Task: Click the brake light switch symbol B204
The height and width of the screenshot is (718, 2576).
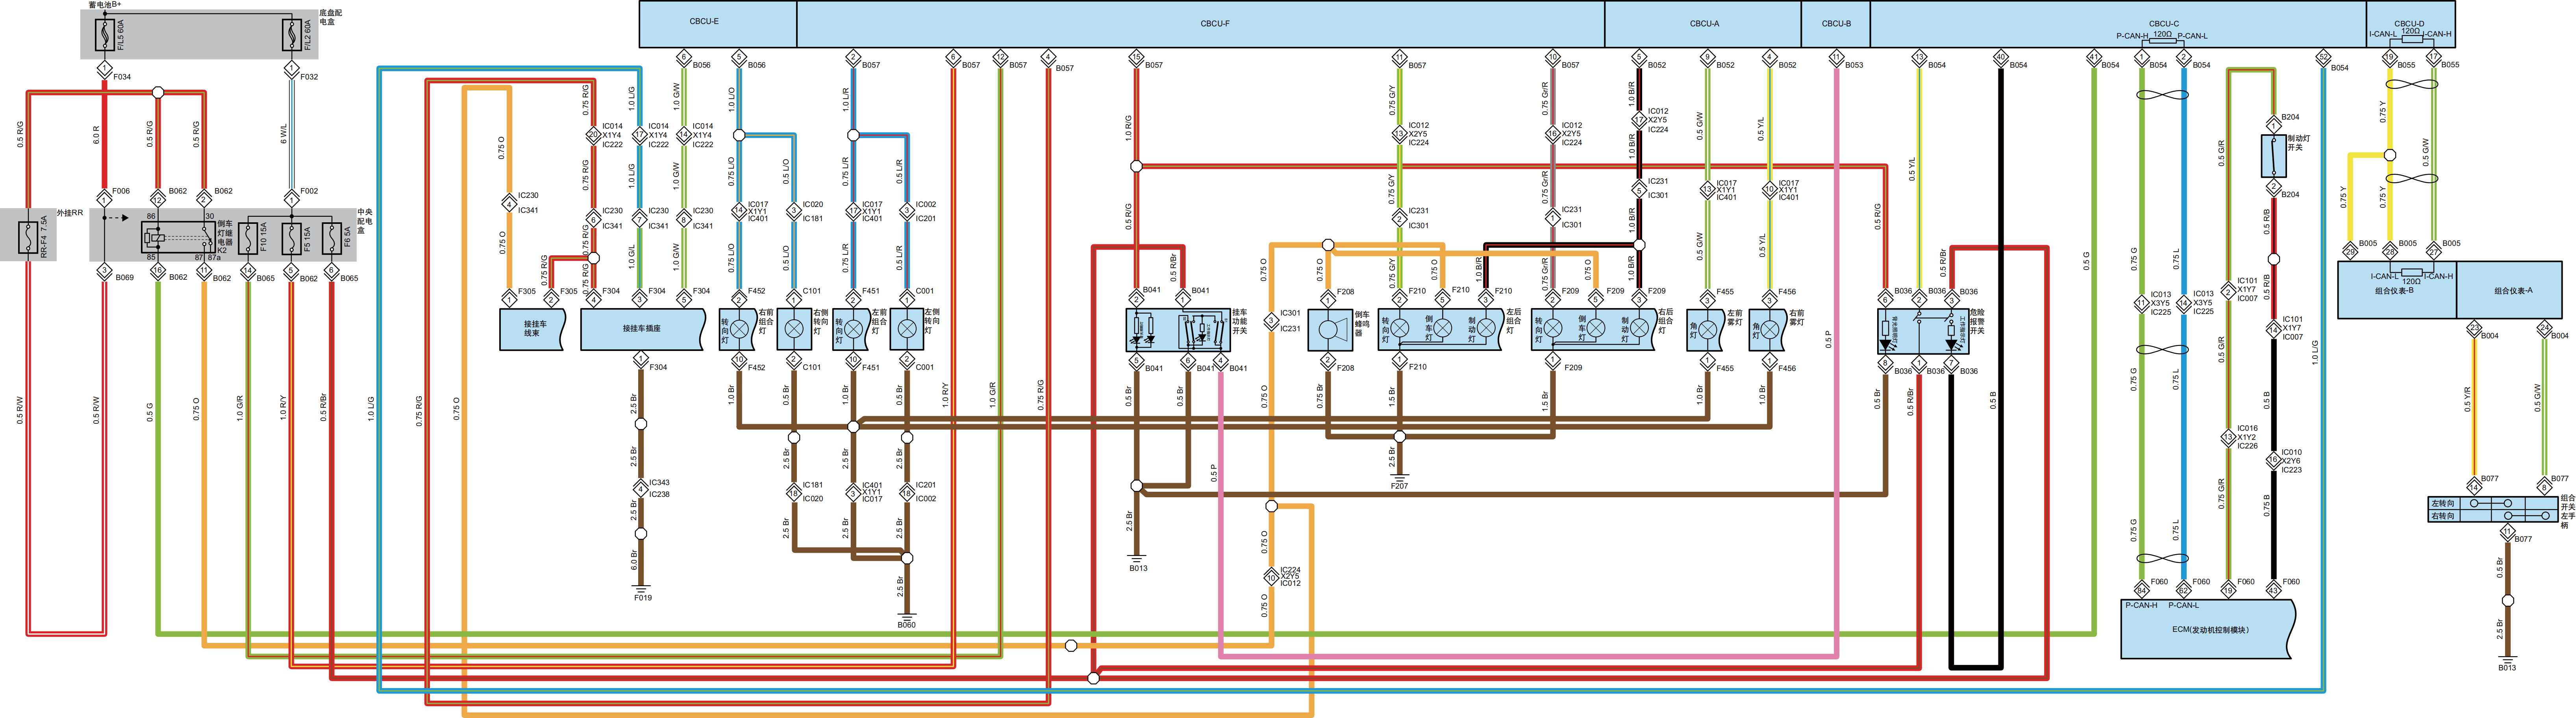Action: tap(2274, 156)
